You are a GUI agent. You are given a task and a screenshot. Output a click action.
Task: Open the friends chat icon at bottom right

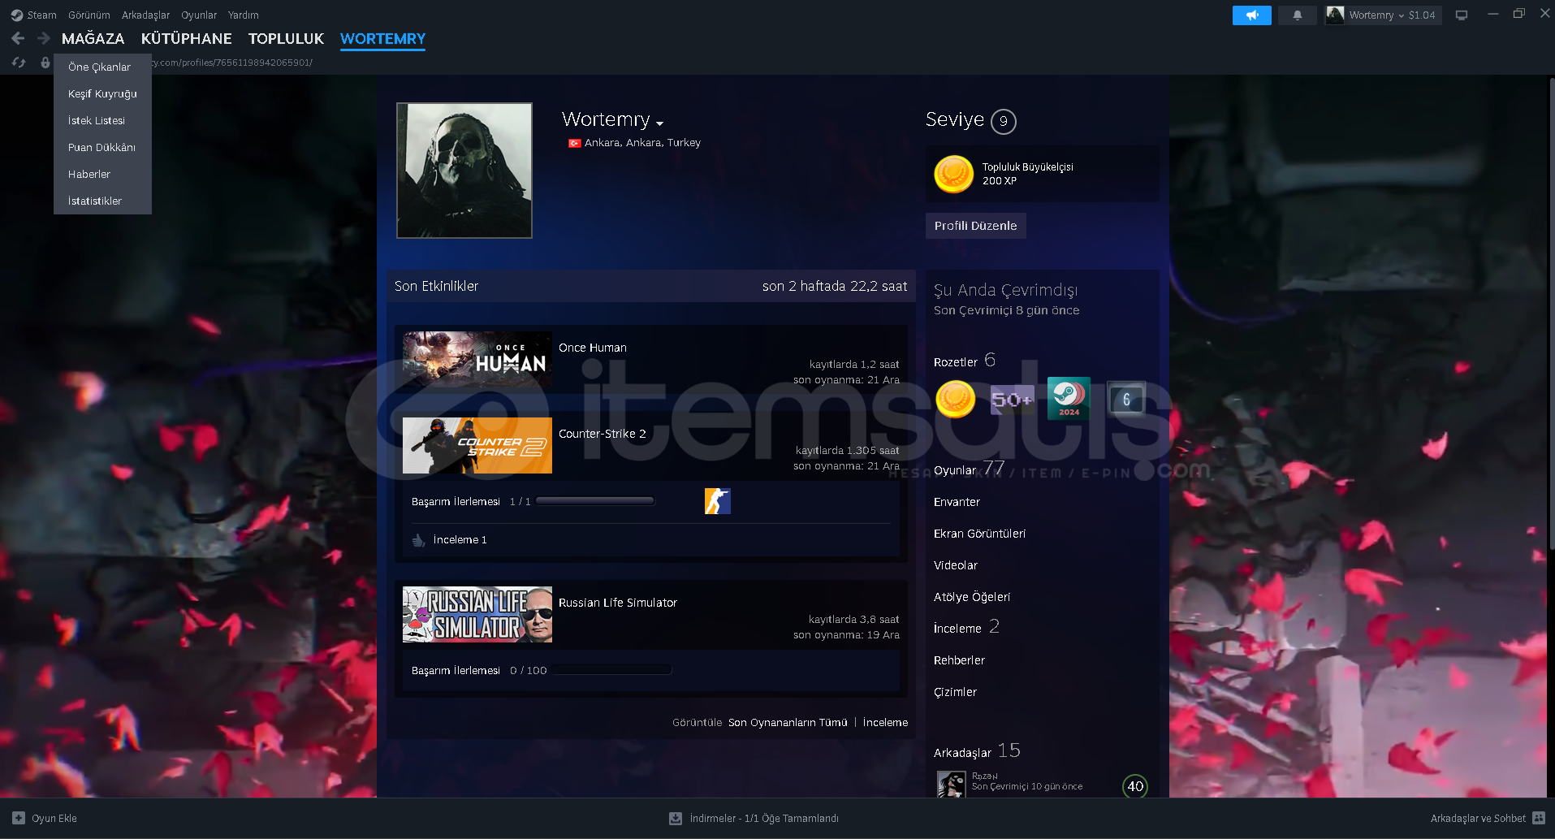pyautogui.click(x=1539, y=818)
